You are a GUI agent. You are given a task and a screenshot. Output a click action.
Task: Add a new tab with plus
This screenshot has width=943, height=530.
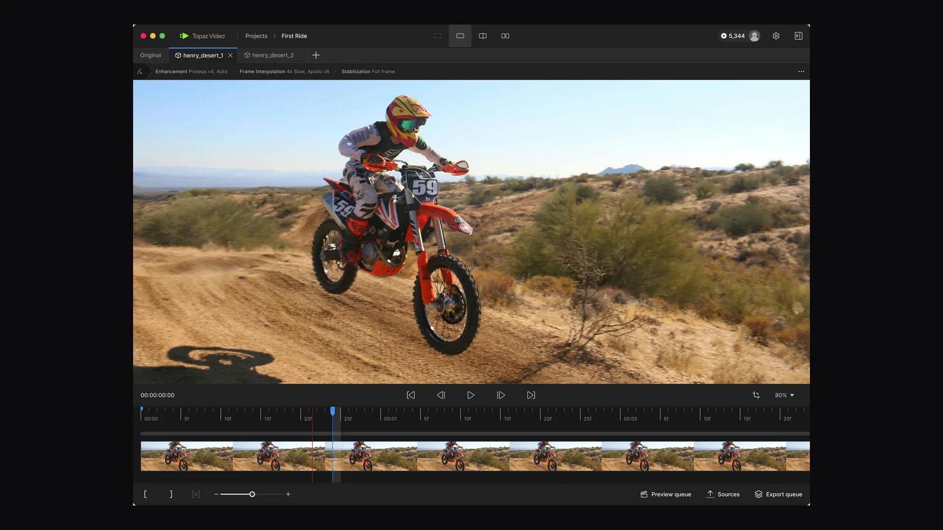(316, 55)
